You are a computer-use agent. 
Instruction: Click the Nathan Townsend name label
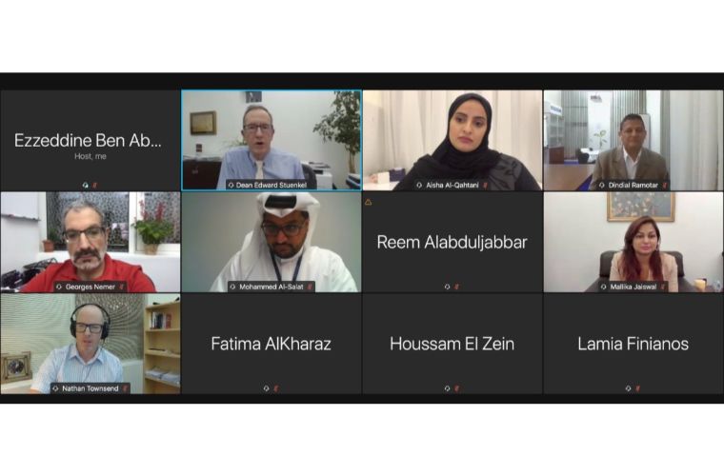tap(90, 388)
